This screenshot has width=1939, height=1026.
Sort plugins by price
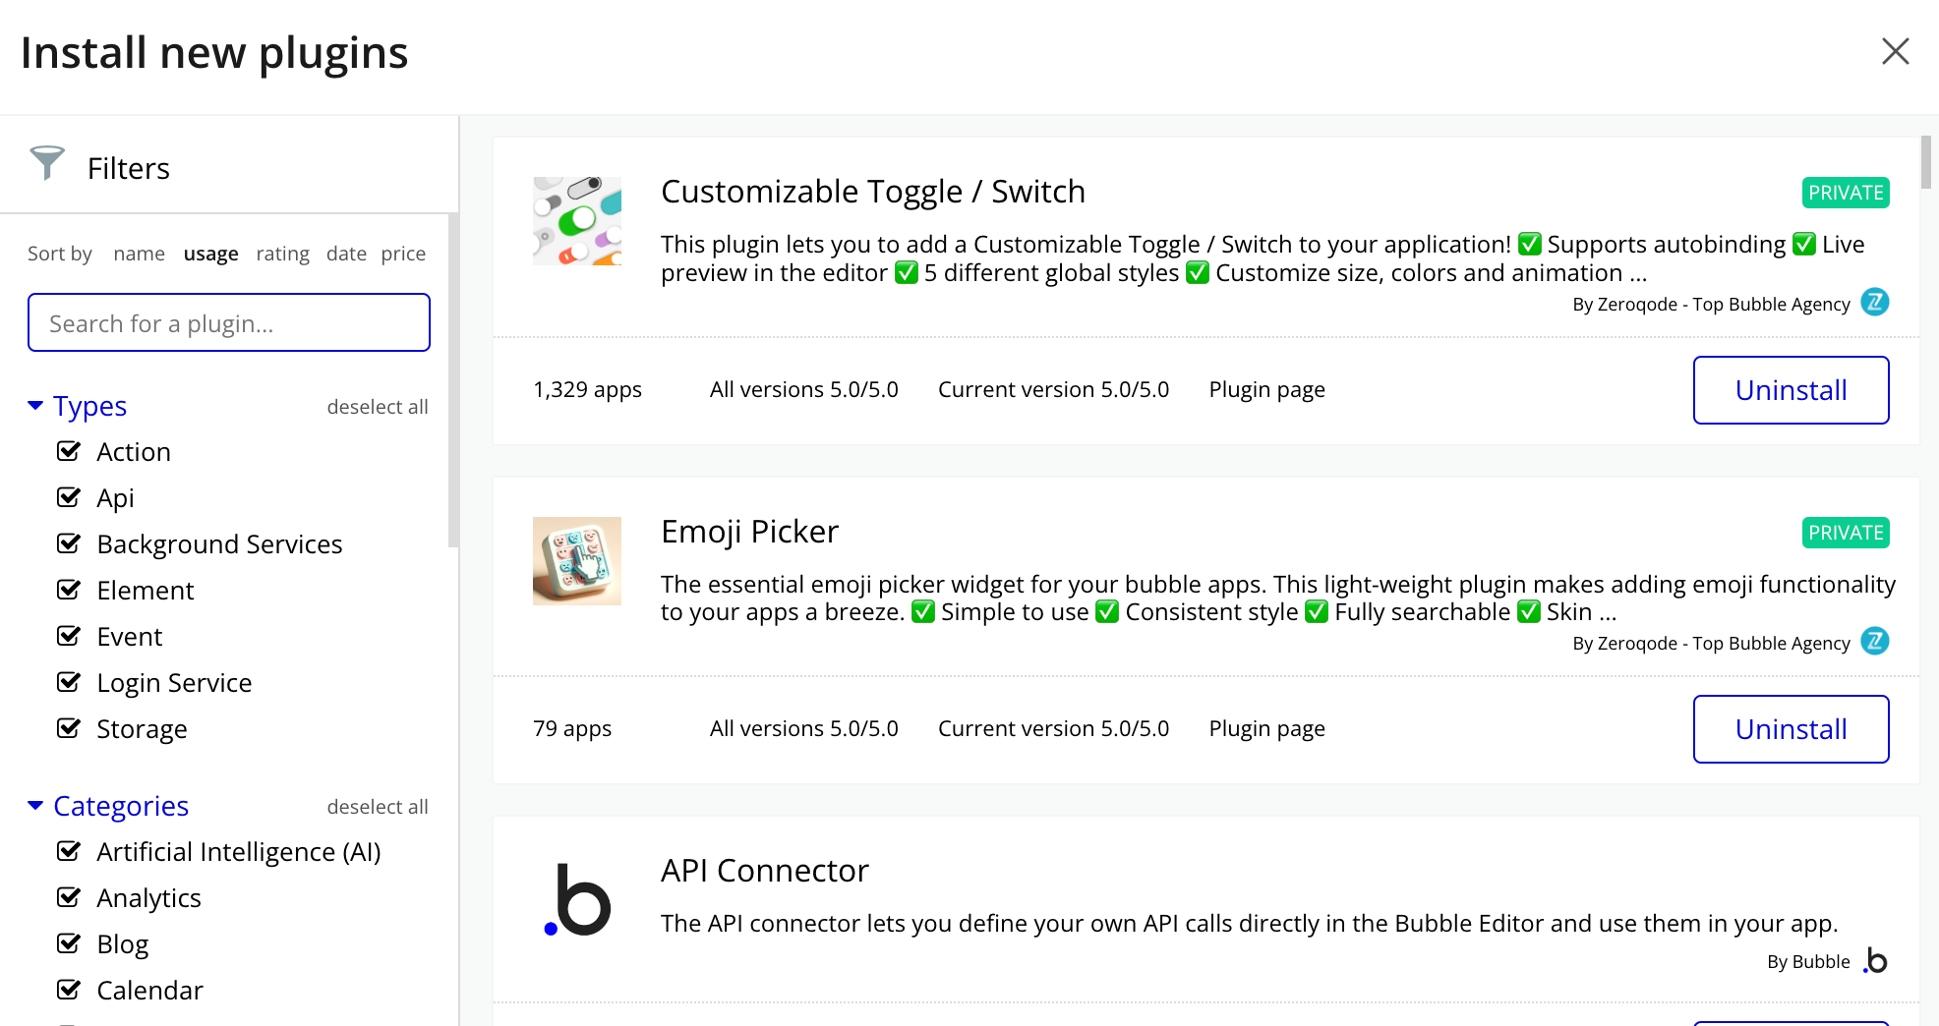click(x=403, y=254)
